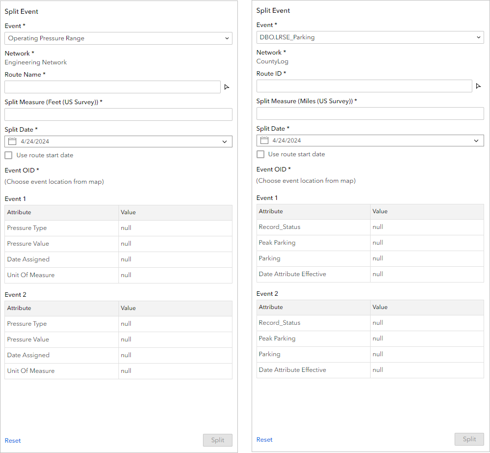Click Reset link in CountyLog panel
This screenshot has width=490, height=453.
264,440
